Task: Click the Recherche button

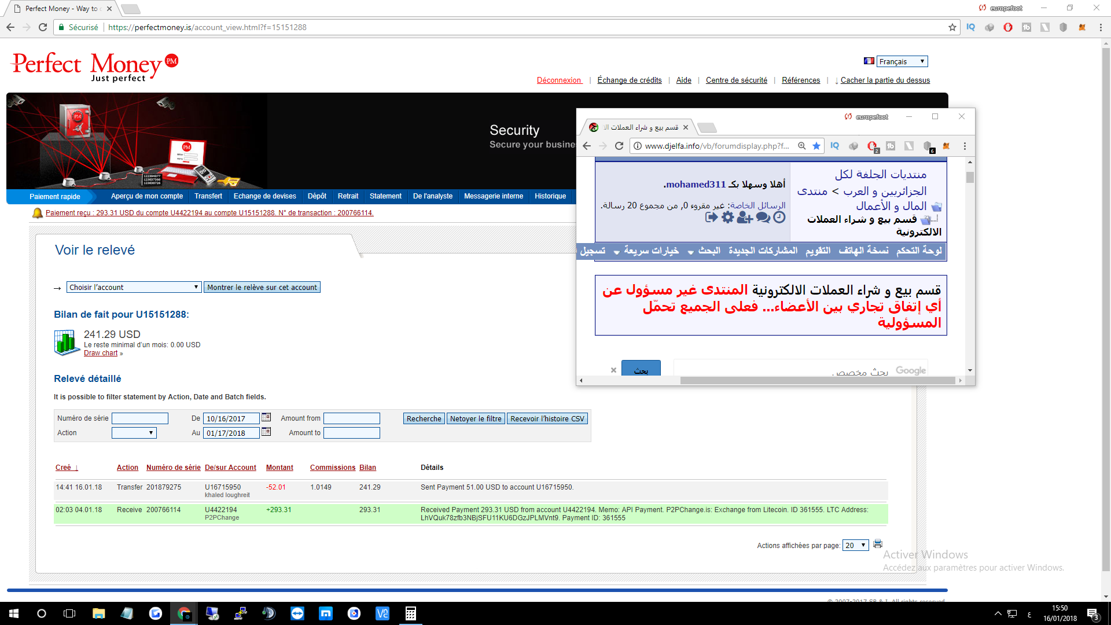Action: [x=424, y=418]
